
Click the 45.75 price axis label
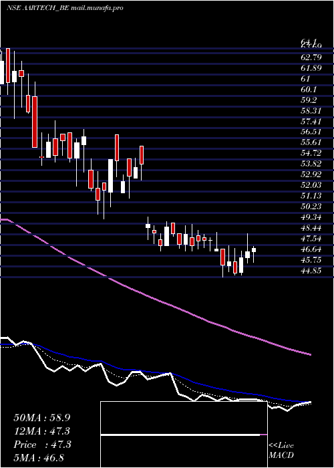(311, 259)
